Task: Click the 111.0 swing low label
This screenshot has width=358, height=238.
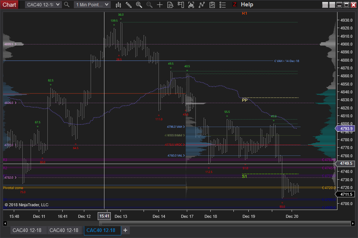Action: click(159, 119)
